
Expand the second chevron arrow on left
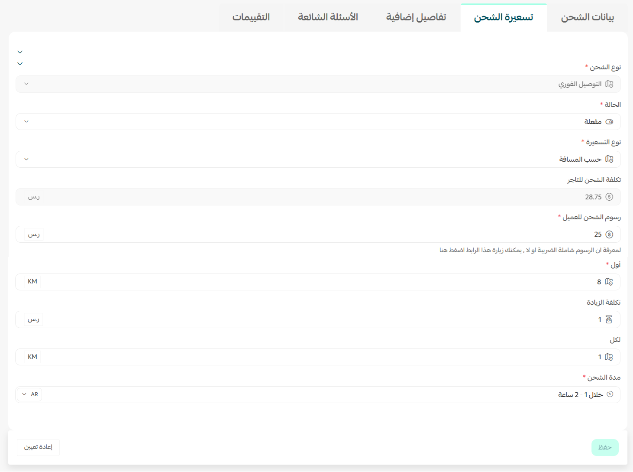click(x=20, y=64)
